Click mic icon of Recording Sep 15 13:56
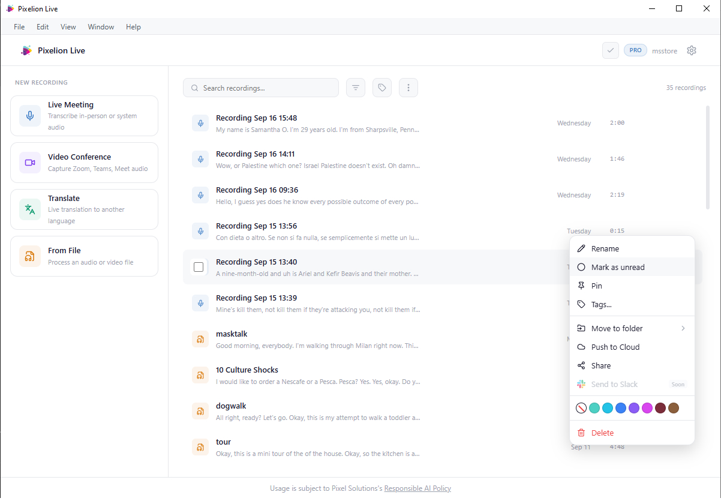 tap(200, 231)
